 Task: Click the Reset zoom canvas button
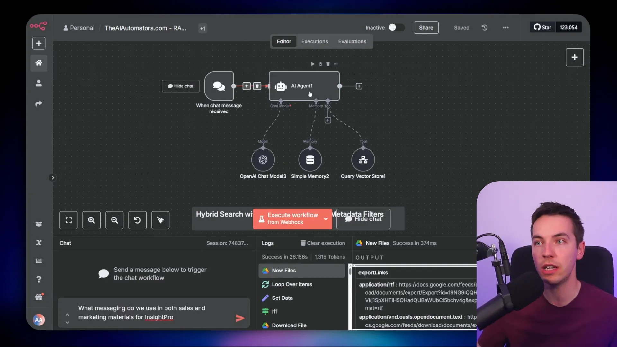137,220
